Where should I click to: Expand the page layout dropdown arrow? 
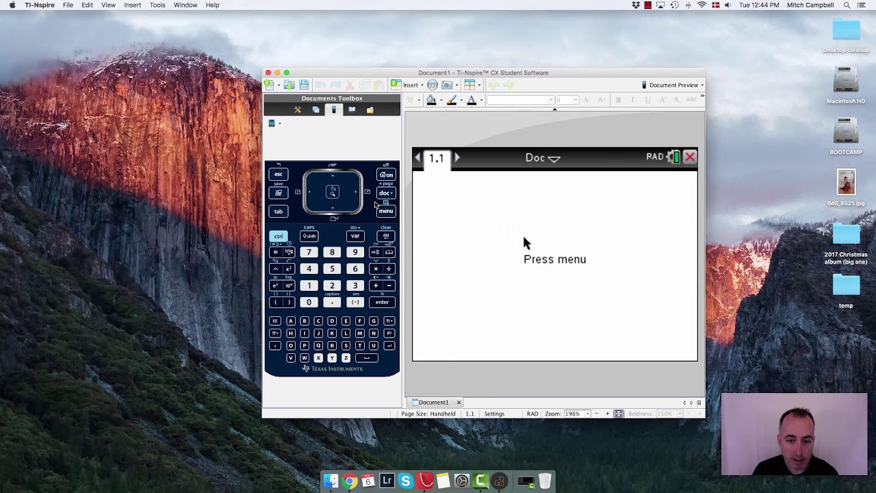point(479,86)
